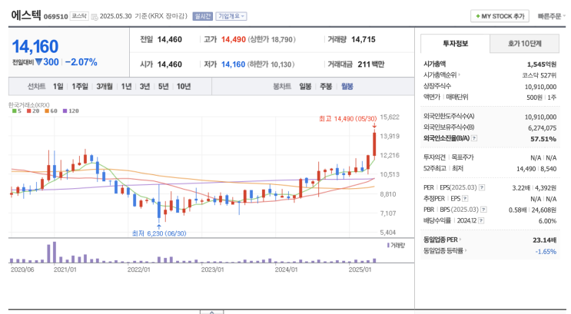Select the 1년 line chart period
Viewport: 571px width, 314px height.
click(x=126, y=87)
